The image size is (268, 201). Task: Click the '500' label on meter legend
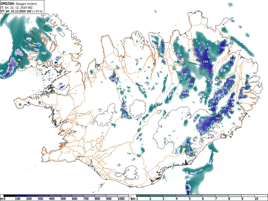63,199
